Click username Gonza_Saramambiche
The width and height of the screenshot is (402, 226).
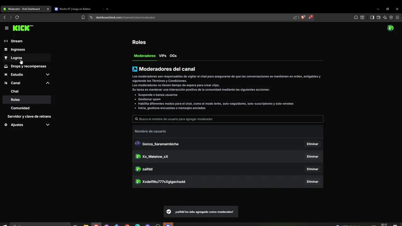pyautogui.click(x=160, y=144)
